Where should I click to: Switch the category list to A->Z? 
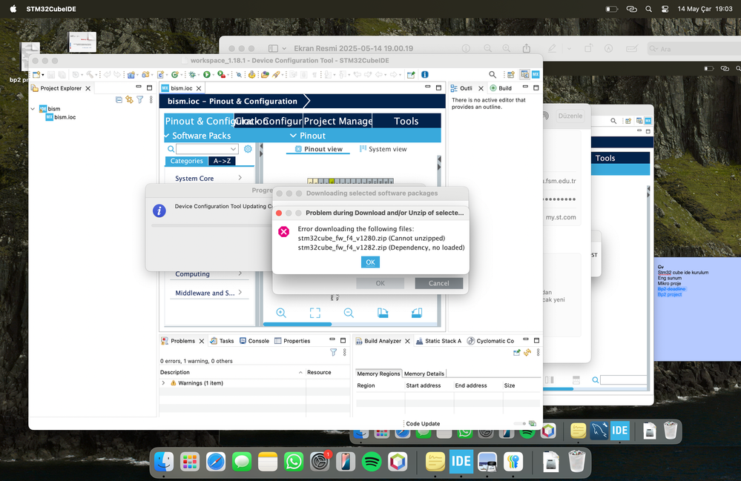222,161
